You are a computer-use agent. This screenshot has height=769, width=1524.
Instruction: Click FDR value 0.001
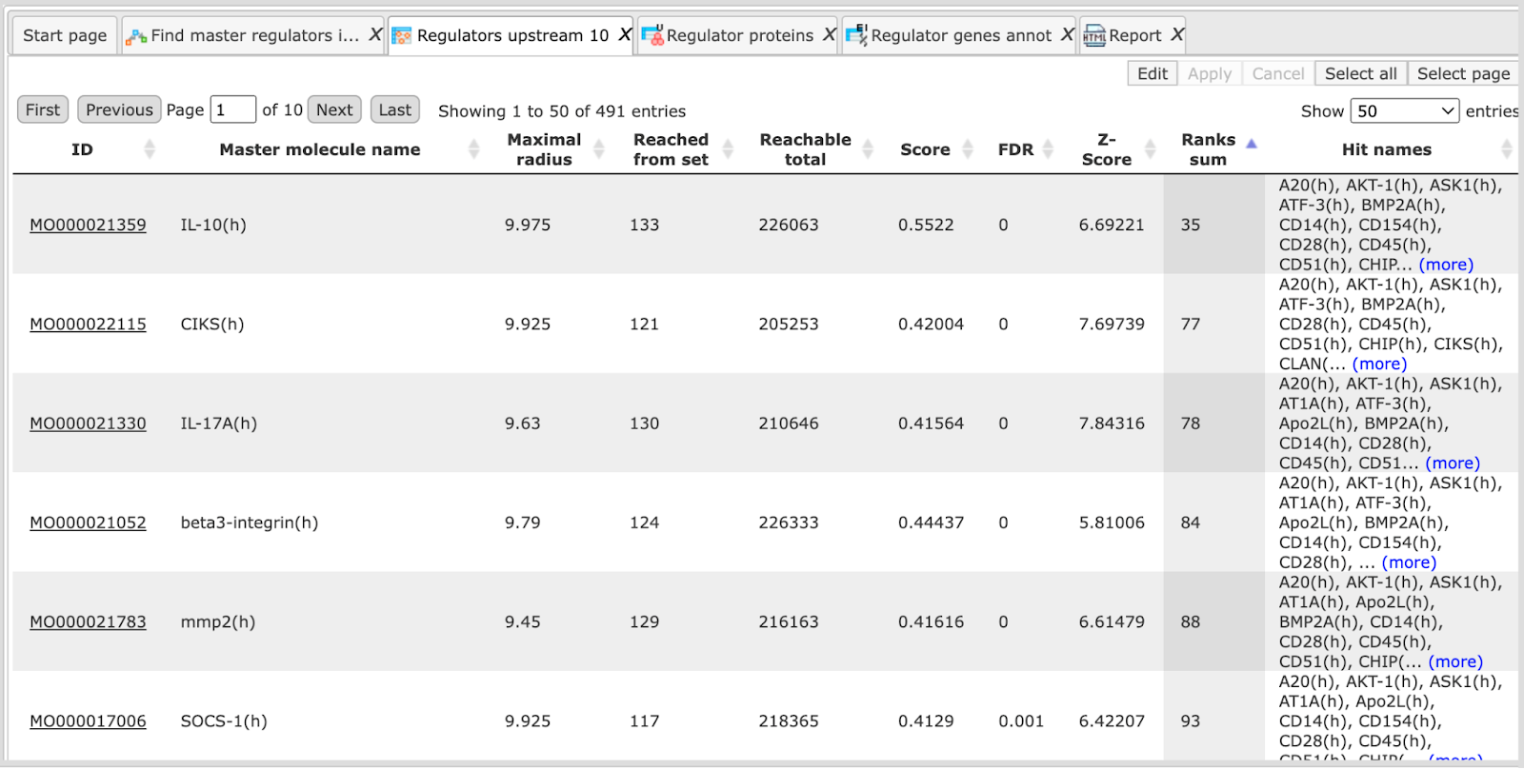pyautogui.click(x=1021, y=720)
